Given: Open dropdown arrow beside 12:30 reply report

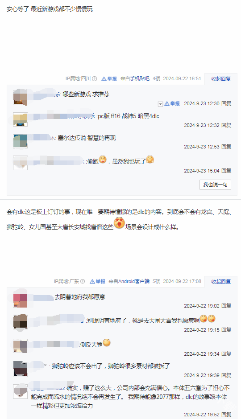Looking at the screenshot, I should 161,104.
